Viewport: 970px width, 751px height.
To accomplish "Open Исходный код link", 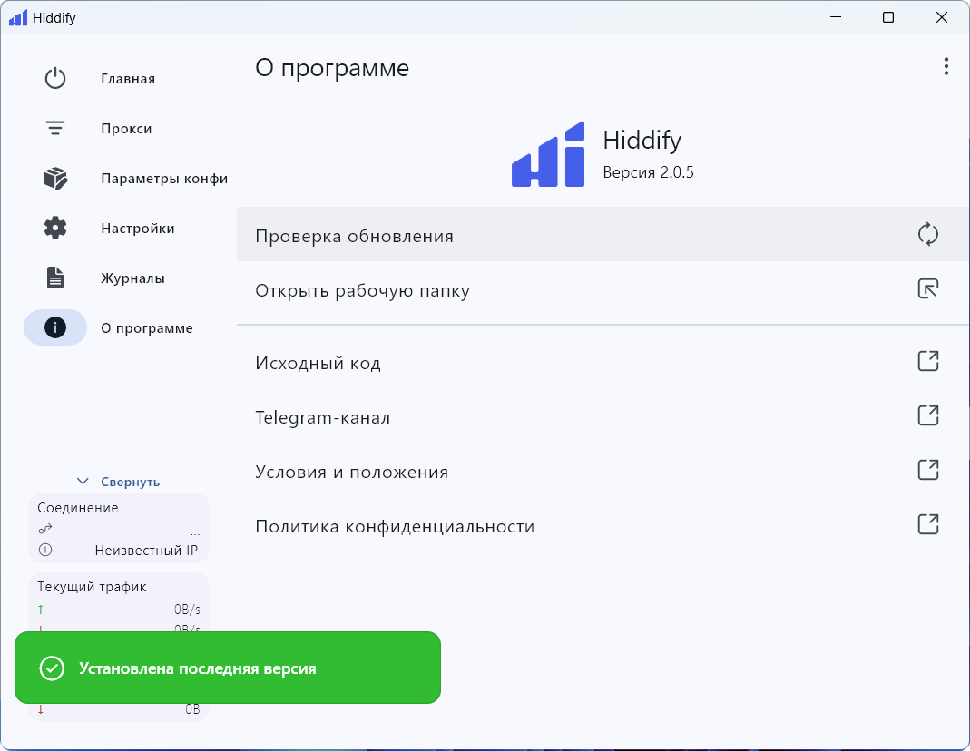I will (x=318, y=364).
